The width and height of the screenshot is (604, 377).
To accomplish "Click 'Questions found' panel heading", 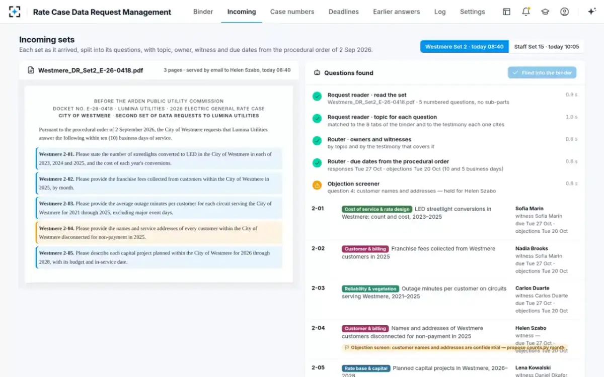I will coord(349,73).
